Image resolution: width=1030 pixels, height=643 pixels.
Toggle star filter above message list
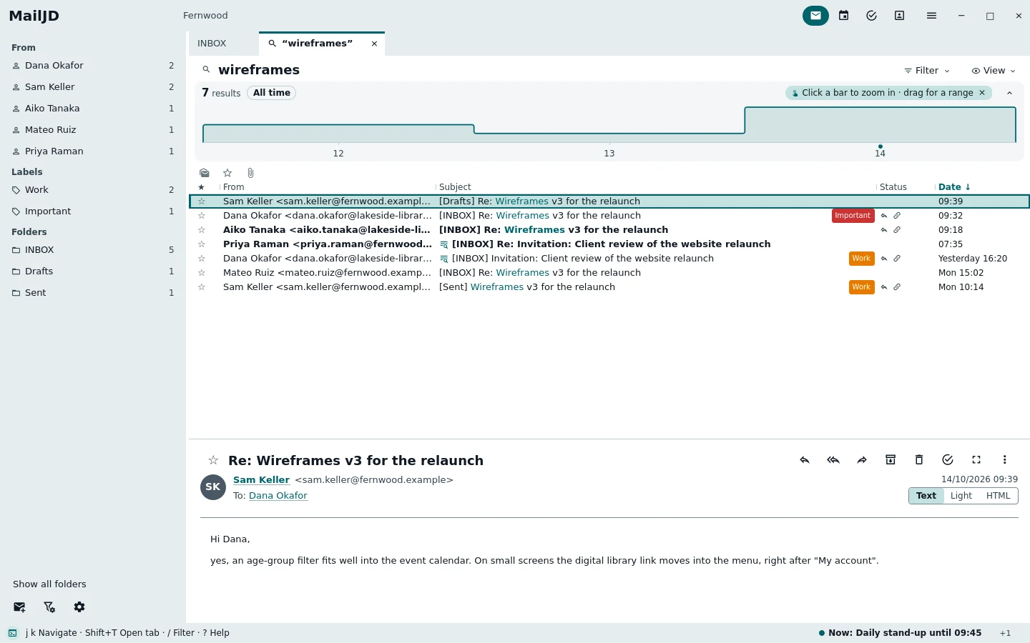(x=227, y=173)
